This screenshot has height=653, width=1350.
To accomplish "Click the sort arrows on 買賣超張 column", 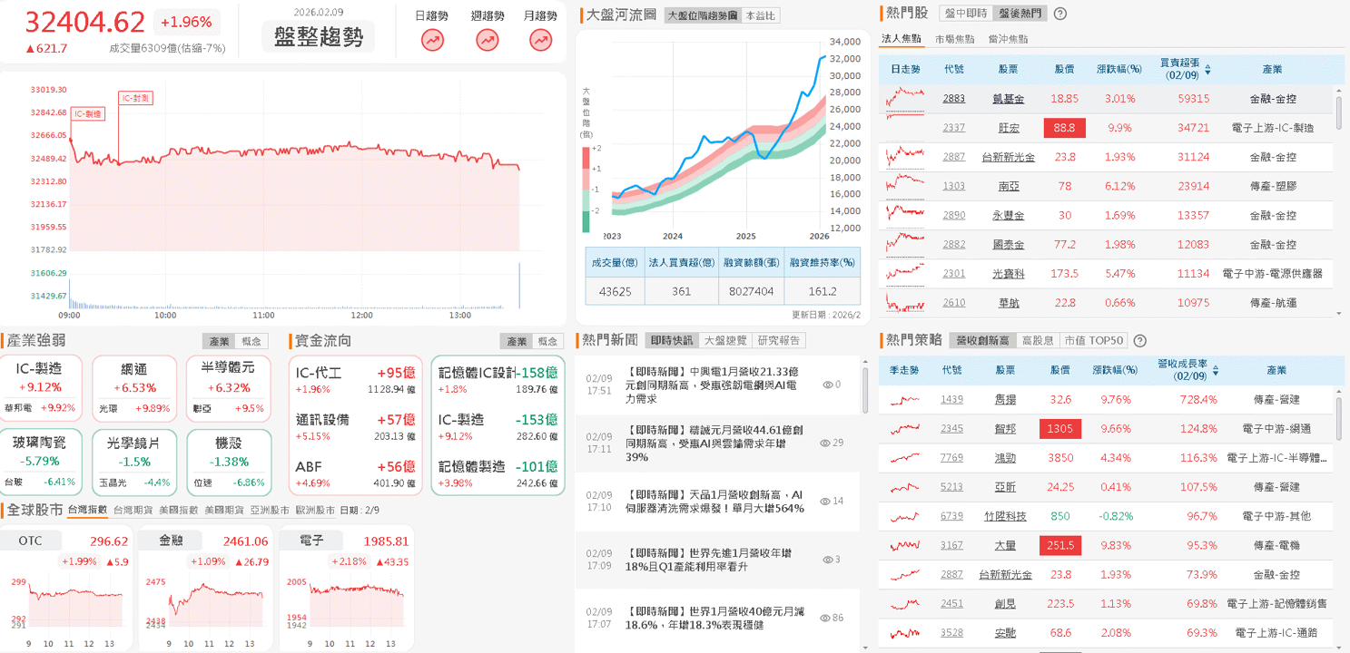I will coord(1207,69).
